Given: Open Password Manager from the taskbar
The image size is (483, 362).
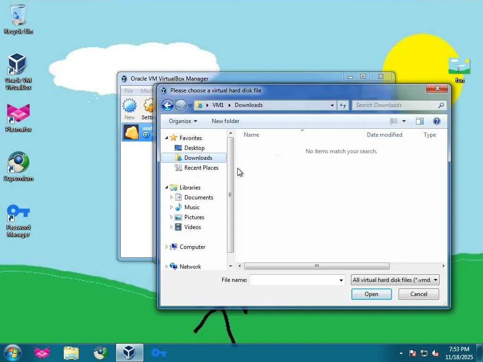Looking at the screenshot, I should click(x=159, y=353).
